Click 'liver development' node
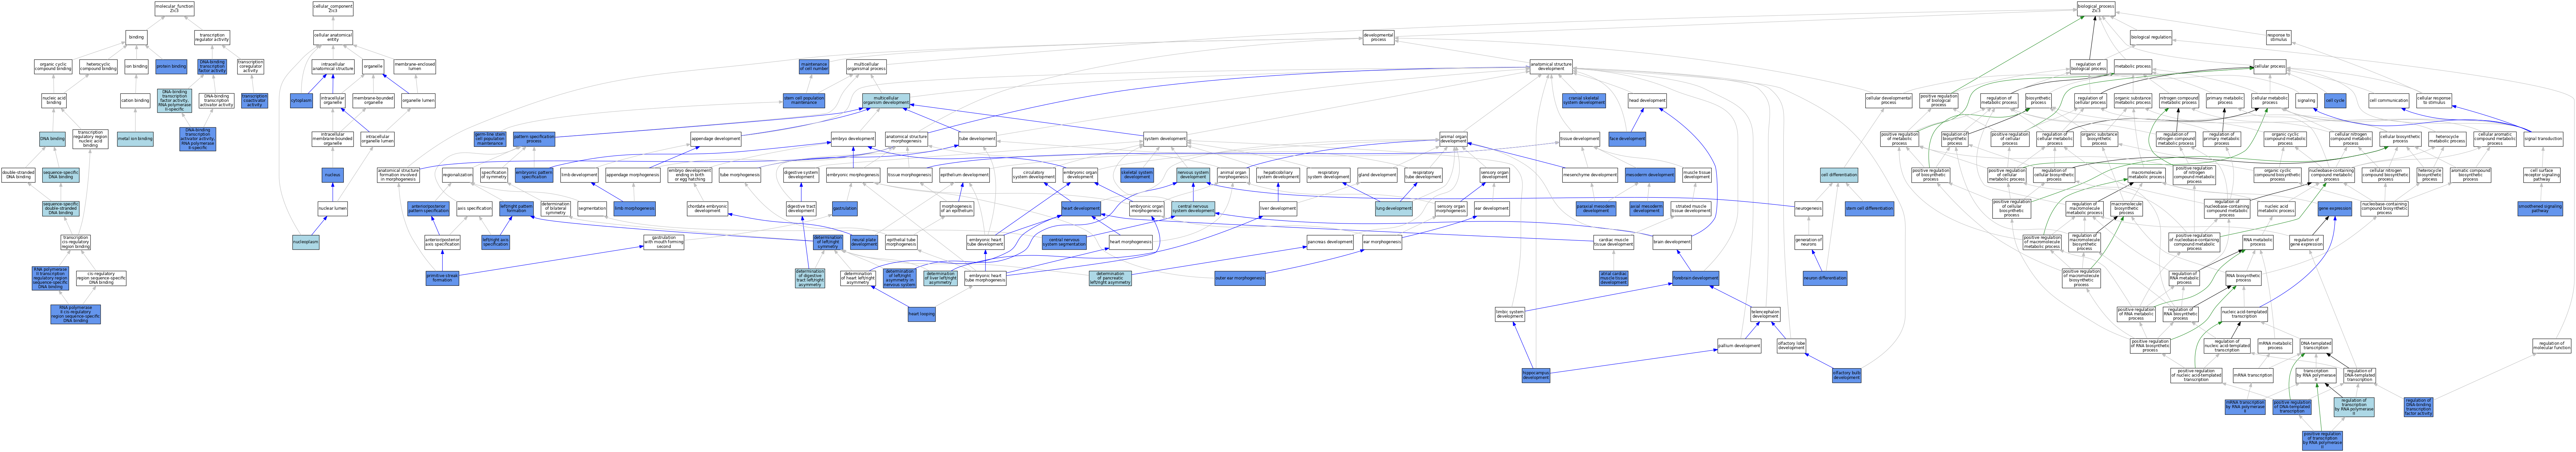This screenshot has height=452, width=2576. click(1278, 209)
